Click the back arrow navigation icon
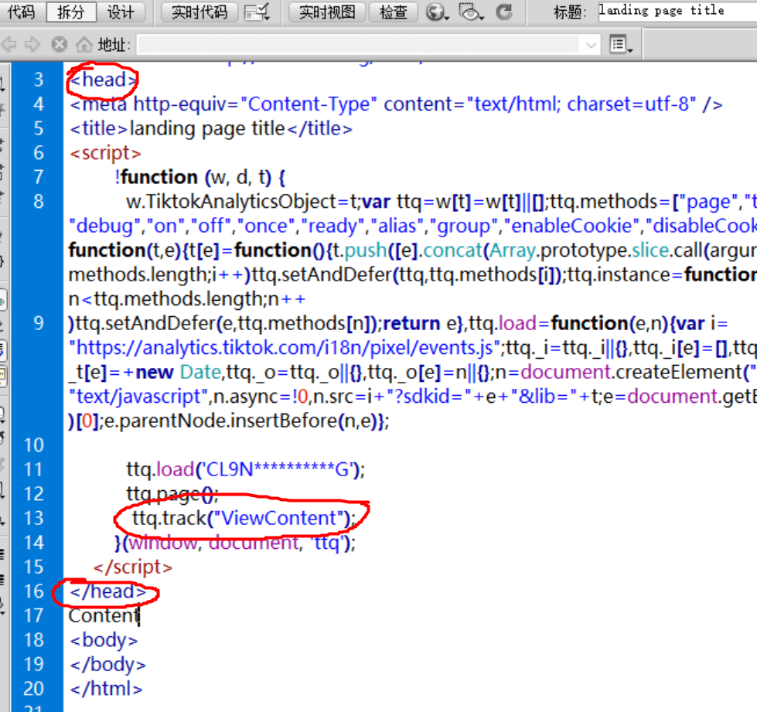 (9, 44)
